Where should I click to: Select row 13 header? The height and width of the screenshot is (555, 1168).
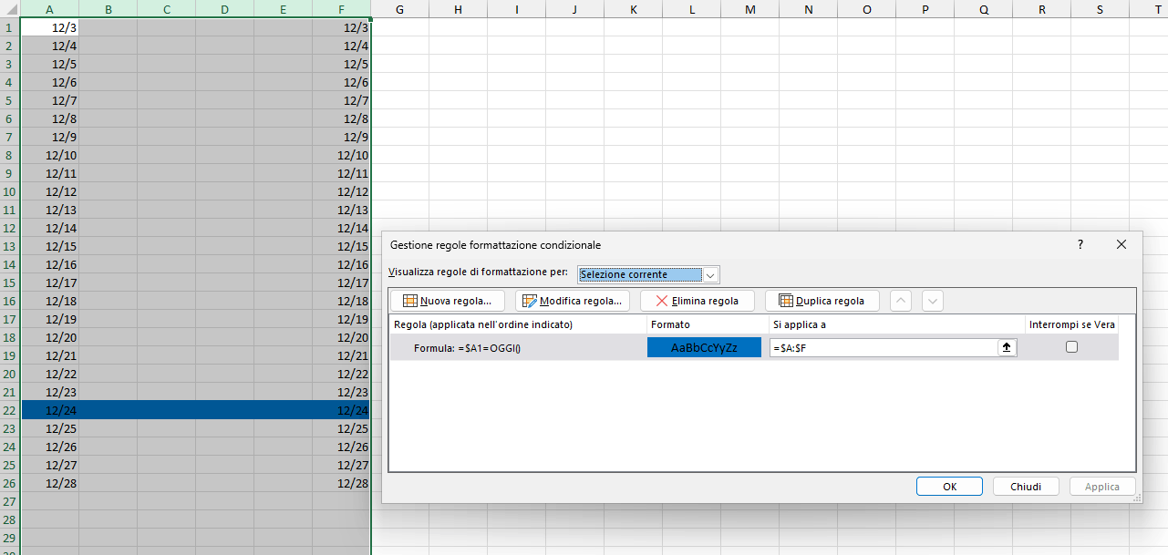coord(9,246)
